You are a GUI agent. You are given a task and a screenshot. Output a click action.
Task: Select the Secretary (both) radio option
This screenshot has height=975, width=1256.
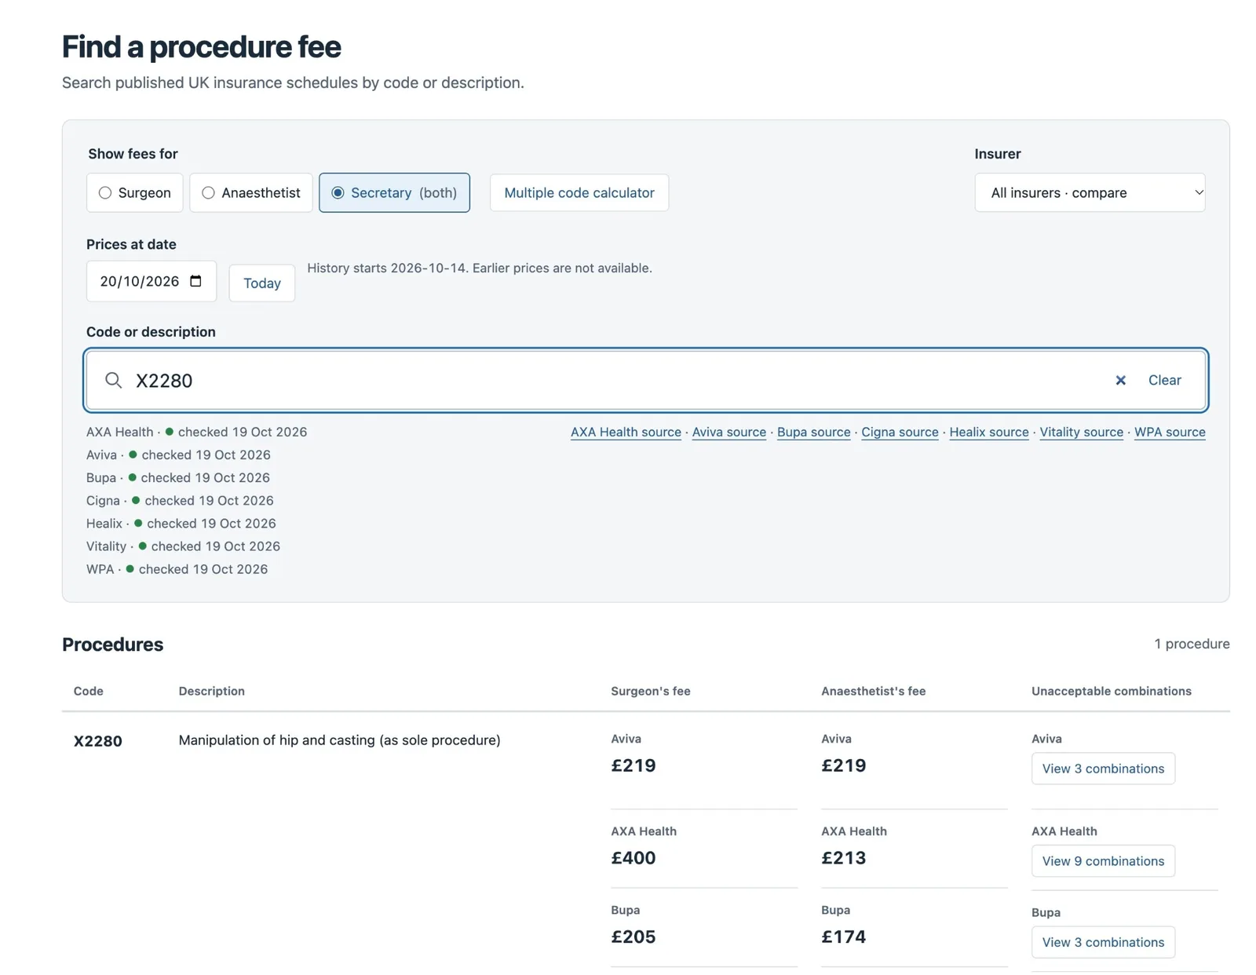coord(394,193)
